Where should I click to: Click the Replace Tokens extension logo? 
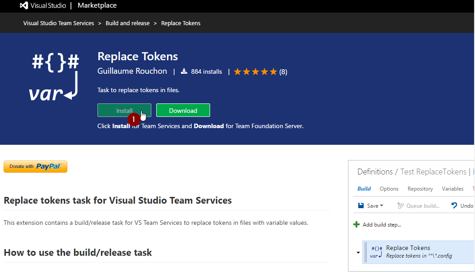54,77
